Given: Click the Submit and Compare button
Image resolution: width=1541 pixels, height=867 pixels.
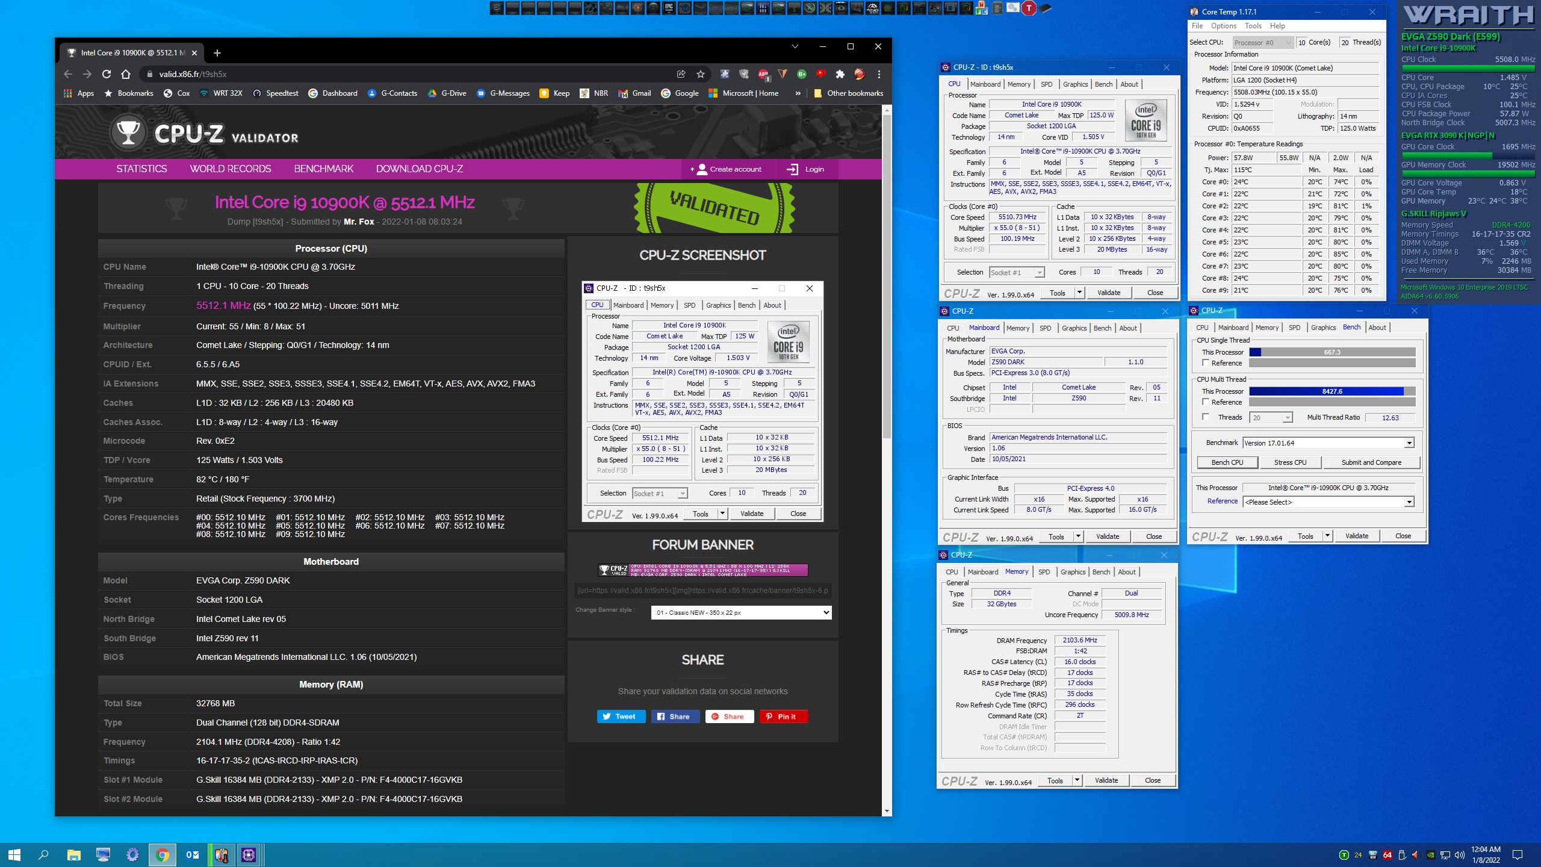Looking at the screenshot, I should pos(1371,462).
